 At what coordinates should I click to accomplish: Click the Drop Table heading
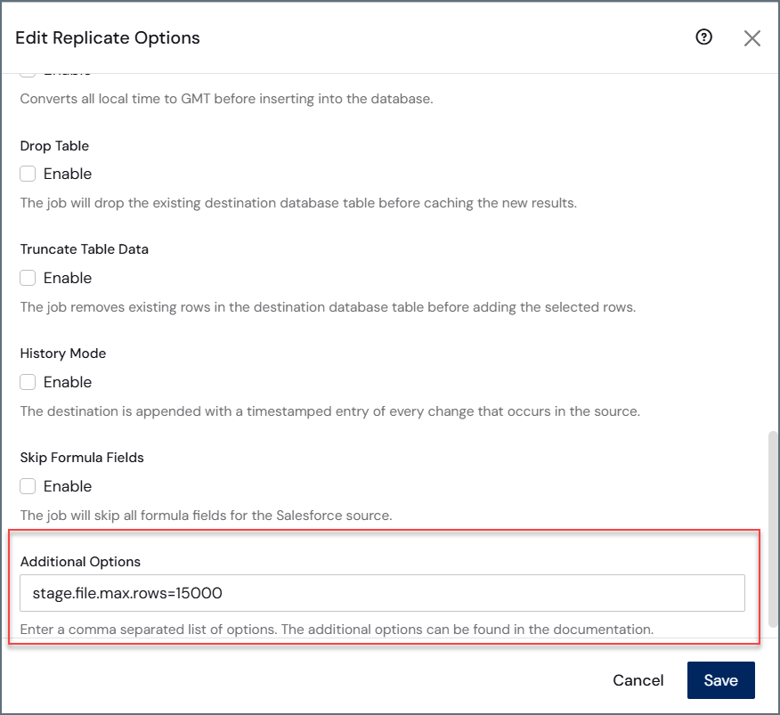point(54,146)
